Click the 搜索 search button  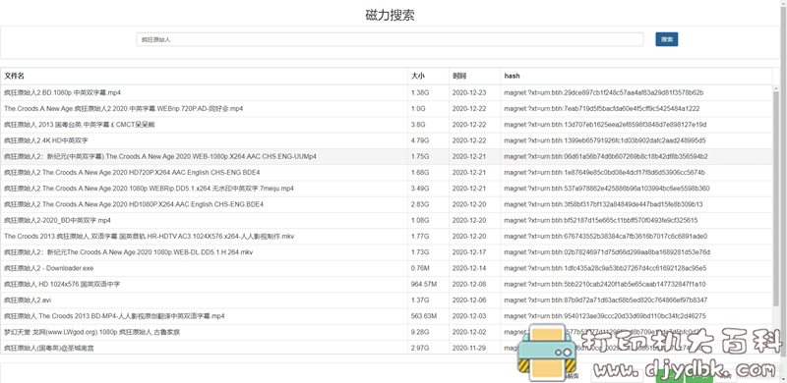pyautogui.click(x=667, y=39)
